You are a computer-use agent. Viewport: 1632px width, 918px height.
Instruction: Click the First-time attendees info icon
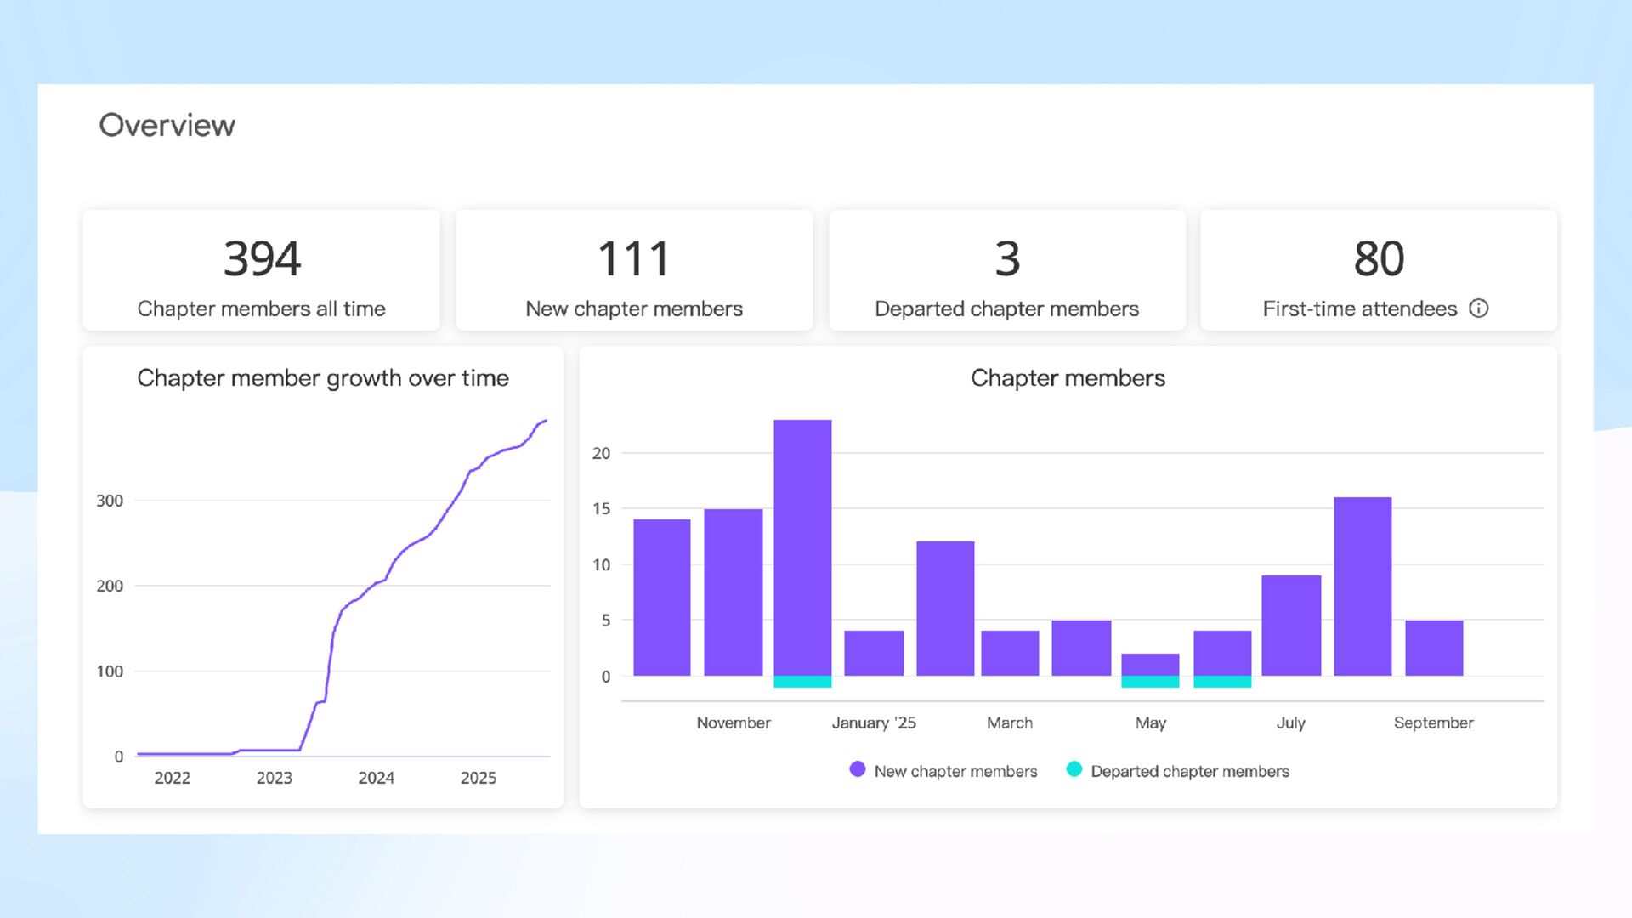pyautogui.click(x=1478, y=309)
